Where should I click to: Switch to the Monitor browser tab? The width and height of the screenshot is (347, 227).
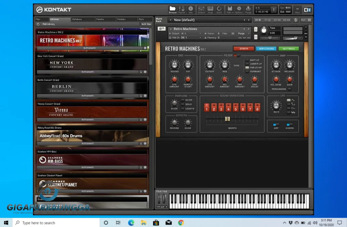(105, 19)
